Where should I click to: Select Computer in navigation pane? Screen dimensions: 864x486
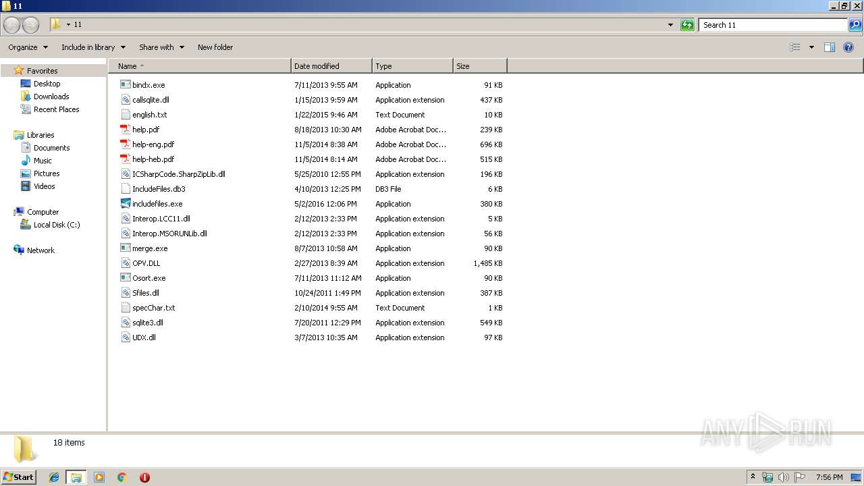43,212
